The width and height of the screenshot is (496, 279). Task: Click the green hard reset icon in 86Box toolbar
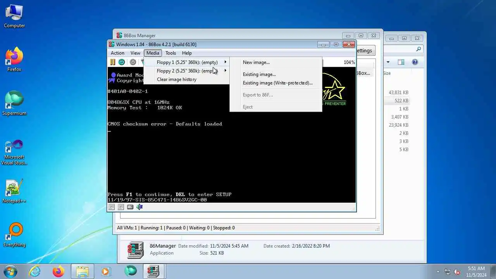pos(122,62)
